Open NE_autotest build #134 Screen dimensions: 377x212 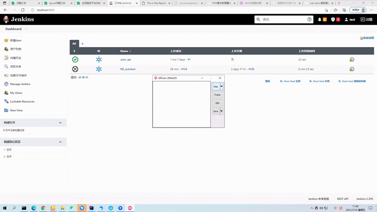184,69
